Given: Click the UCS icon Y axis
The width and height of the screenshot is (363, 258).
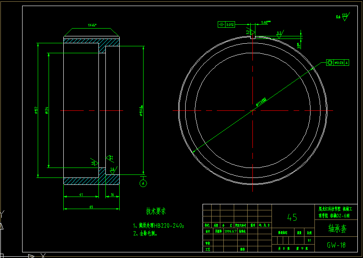Looking at the screenshot, I should click(2, 214).
